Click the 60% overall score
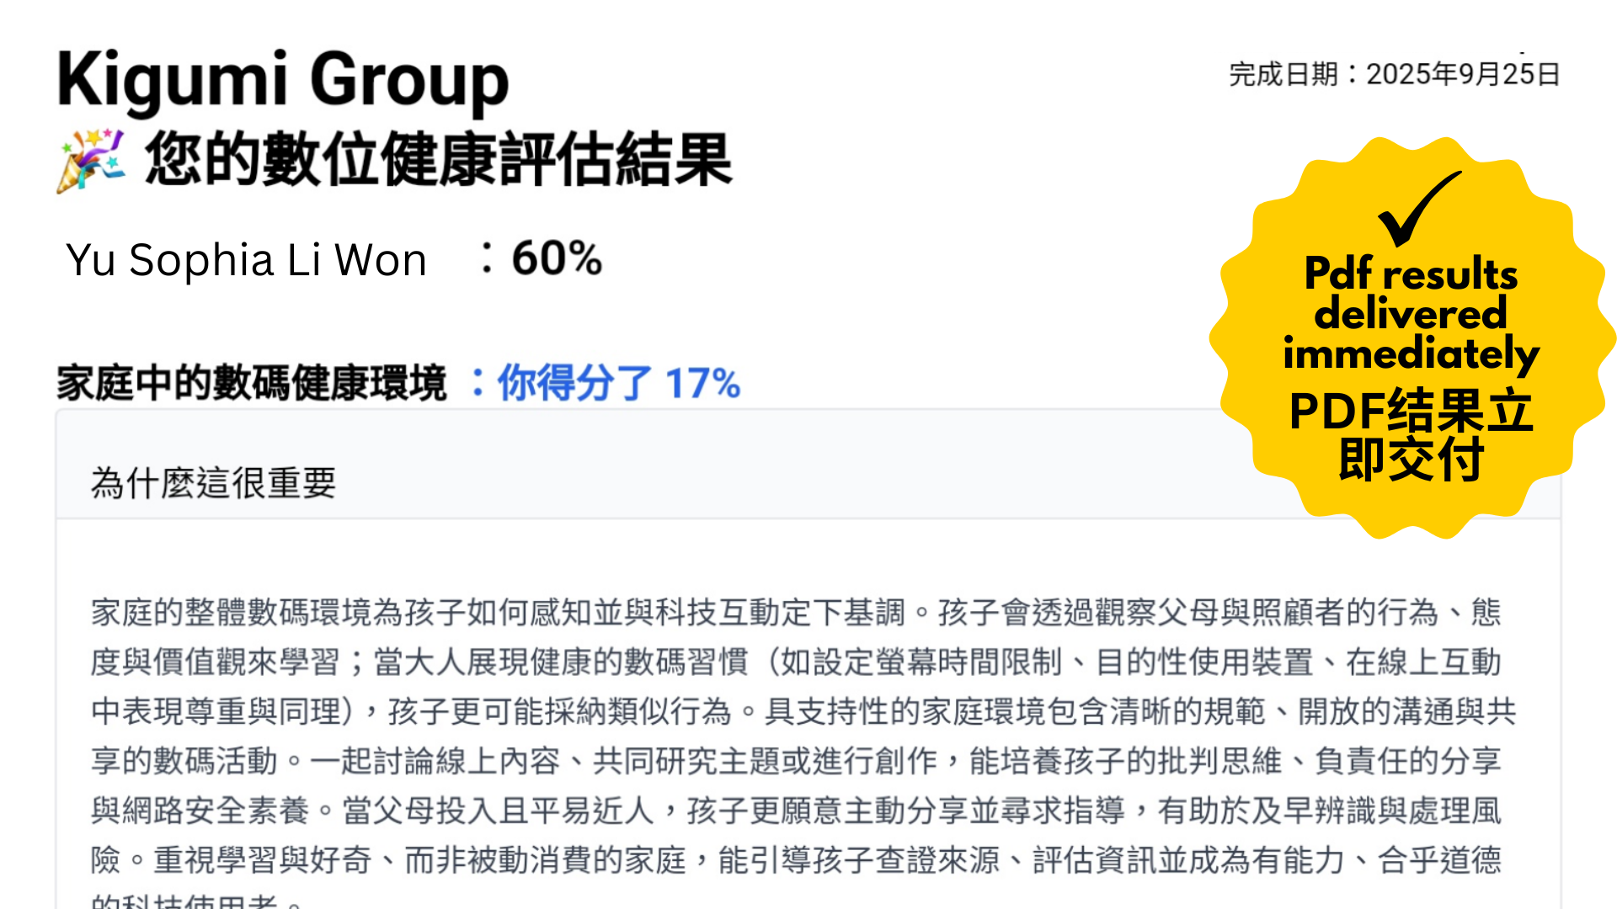The image size is (1617, 909). pos(557,258)
